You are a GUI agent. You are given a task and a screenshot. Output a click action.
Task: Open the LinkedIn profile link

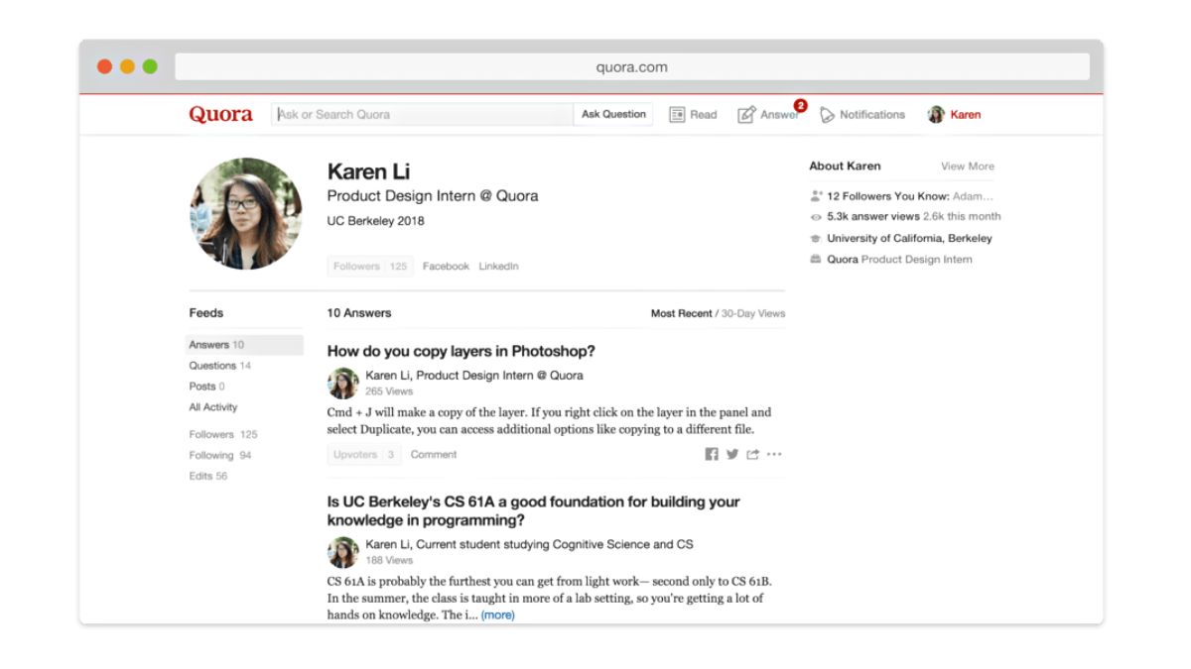point(498,267)
